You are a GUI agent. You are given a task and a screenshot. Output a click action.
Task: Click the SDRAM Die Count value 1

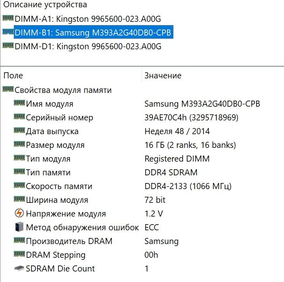coord(146,269)
